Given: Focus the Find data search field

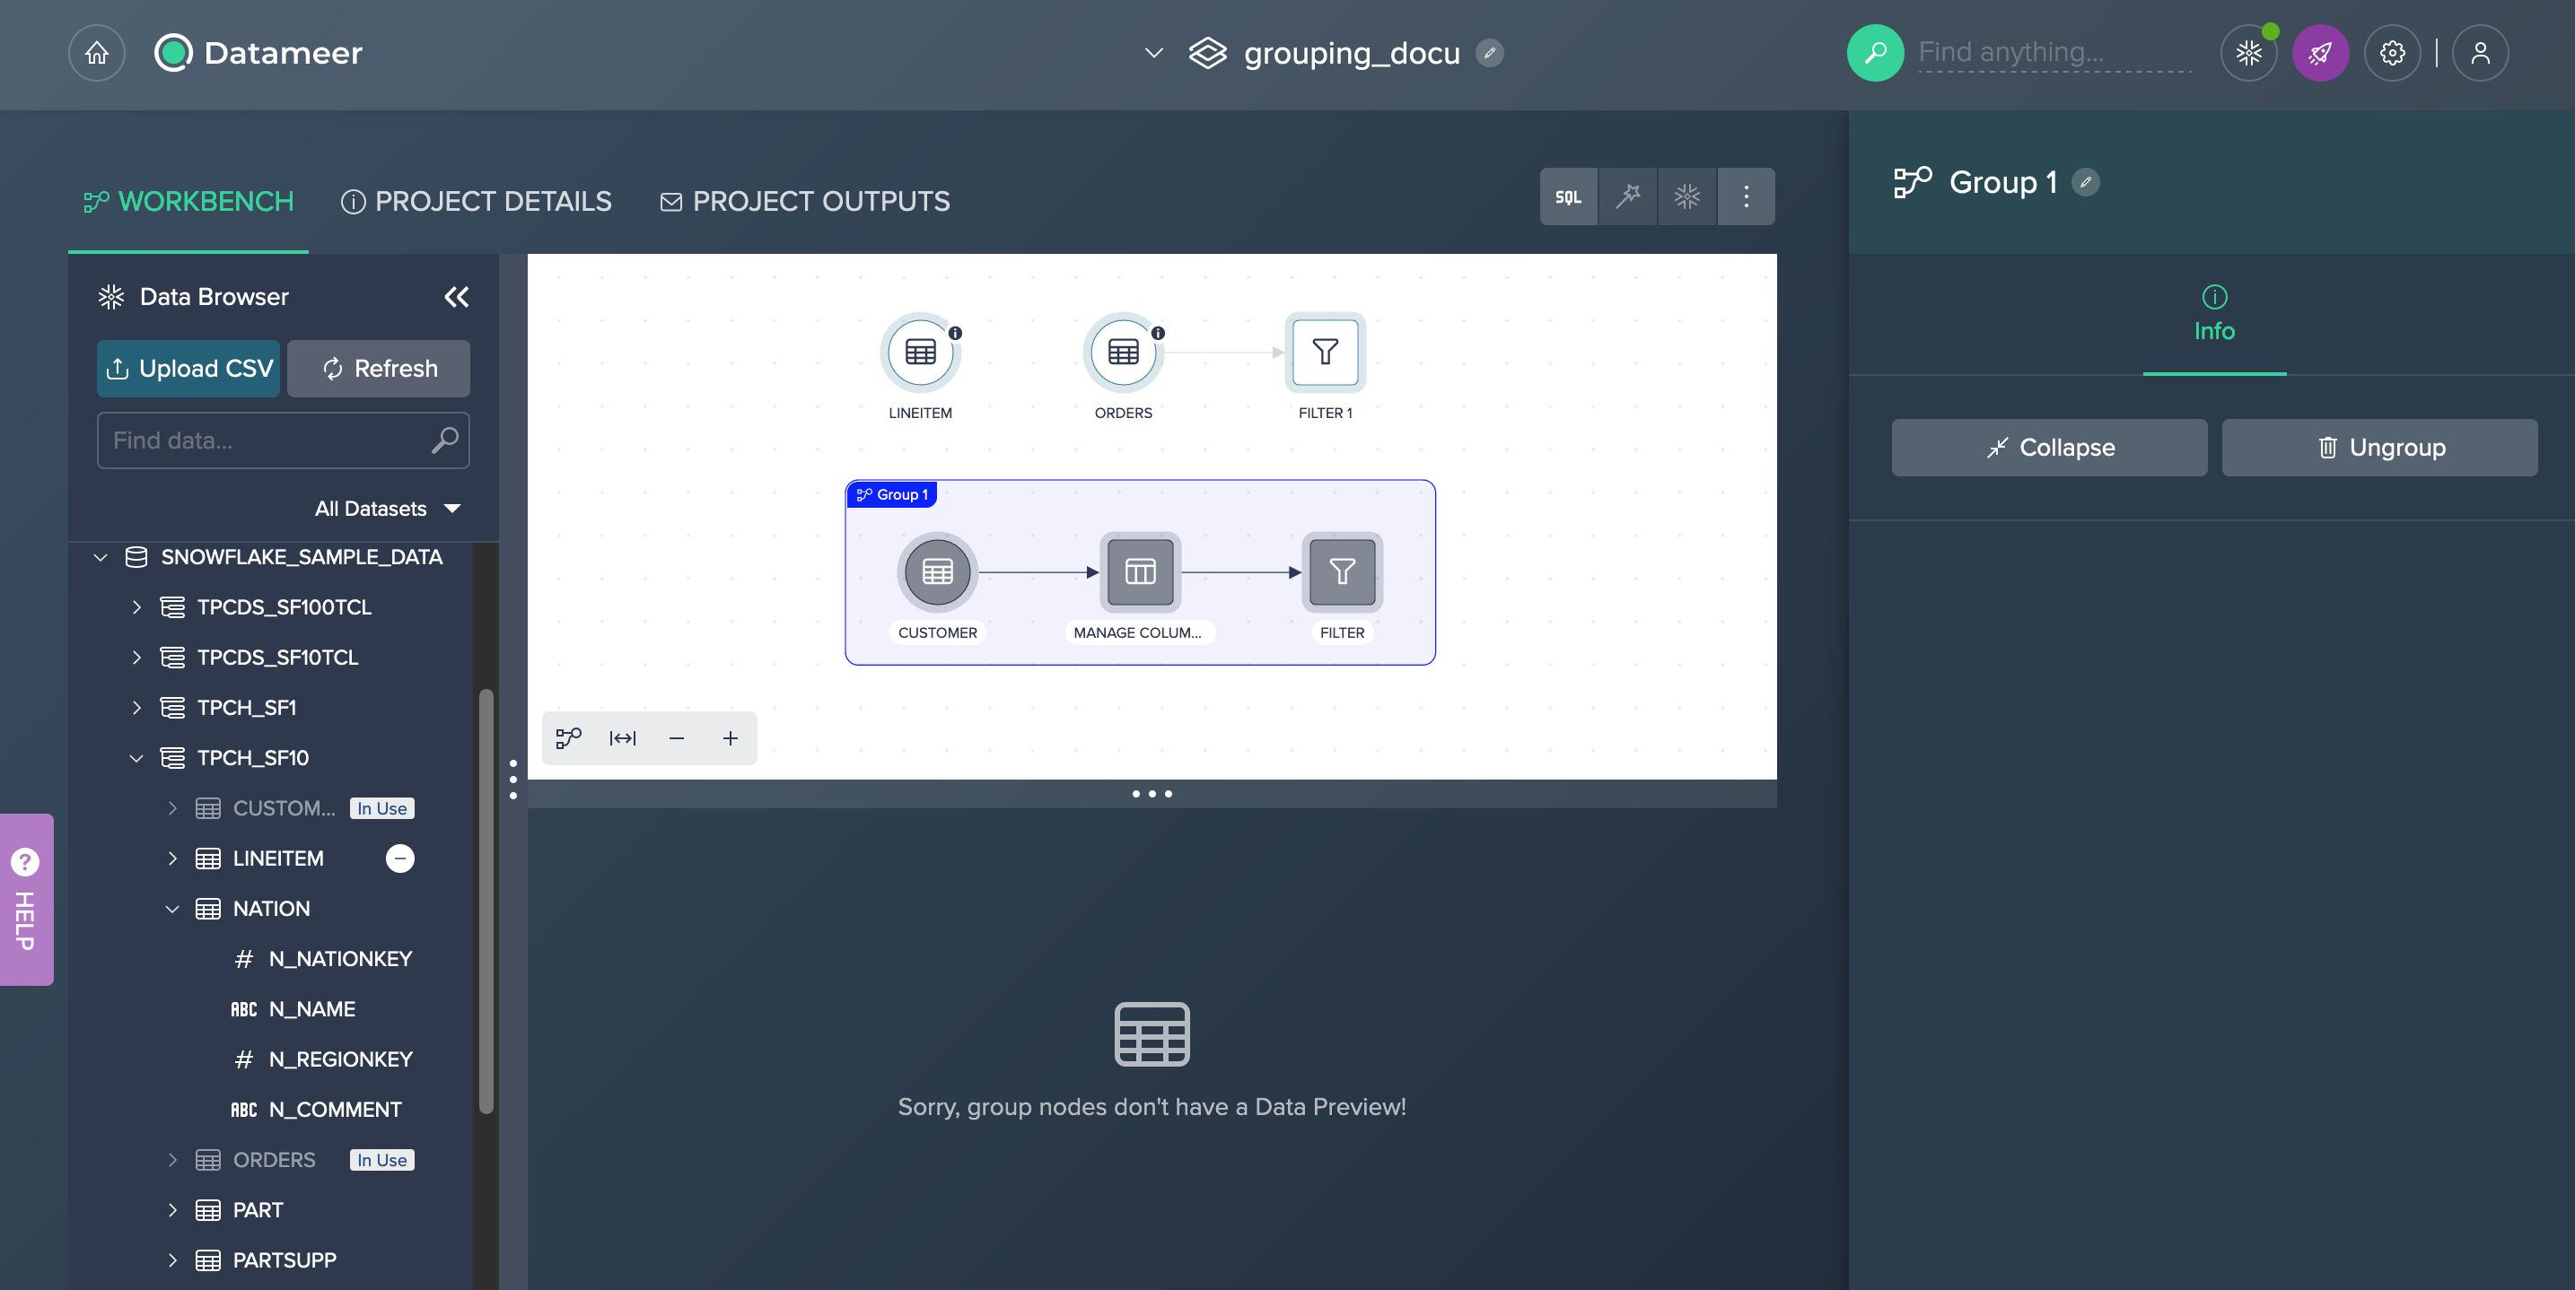Looking at the screenshot, I should pyautogui.click(x=283, y=440).
